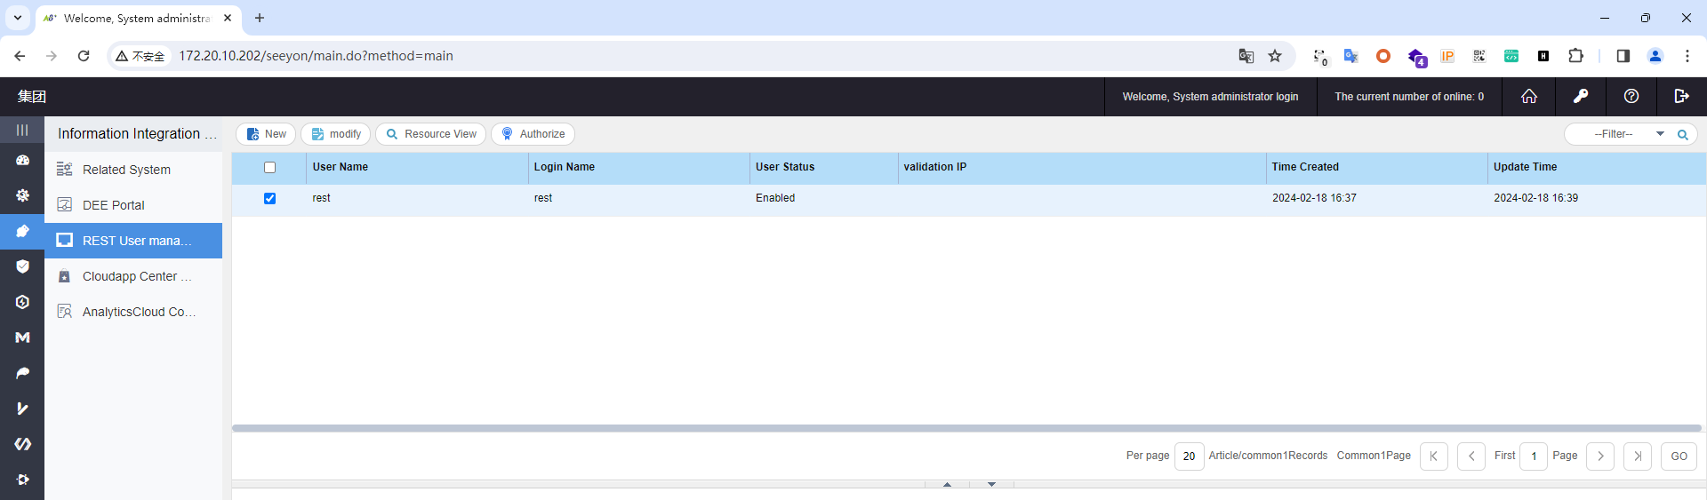Click the logout icon in header
This screenshot has height=500, width=1707.
pos(1681,97)
